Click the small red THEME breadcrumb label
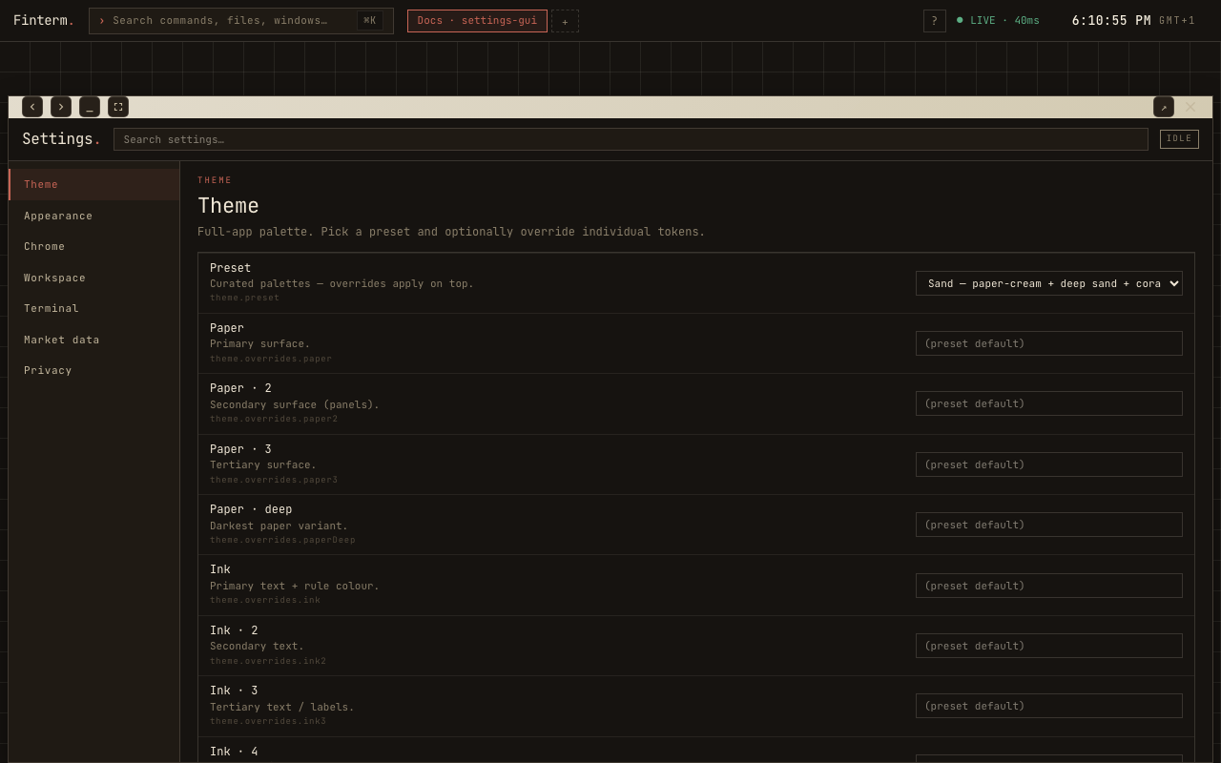This screenshot has width=1221, height=763. pos(215,180)
